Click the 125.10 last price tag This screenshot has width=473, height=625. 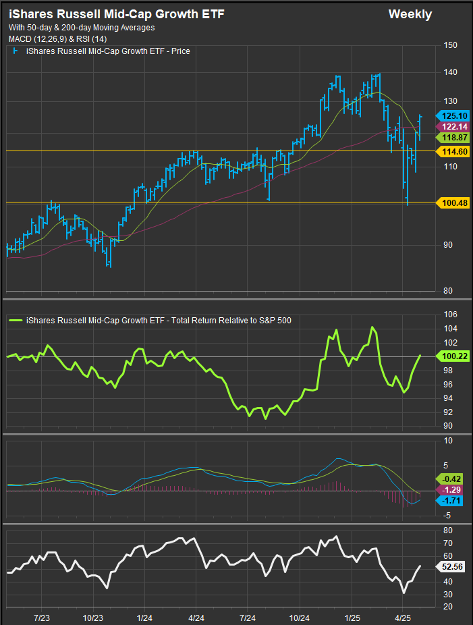tap(453, 116)
